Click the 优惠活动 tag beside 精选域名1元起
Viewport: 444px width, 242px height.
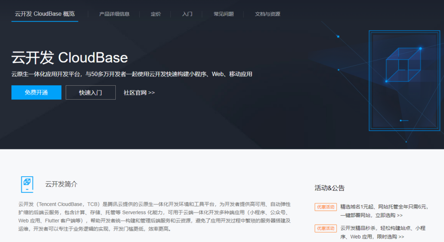tap(326, 207)
